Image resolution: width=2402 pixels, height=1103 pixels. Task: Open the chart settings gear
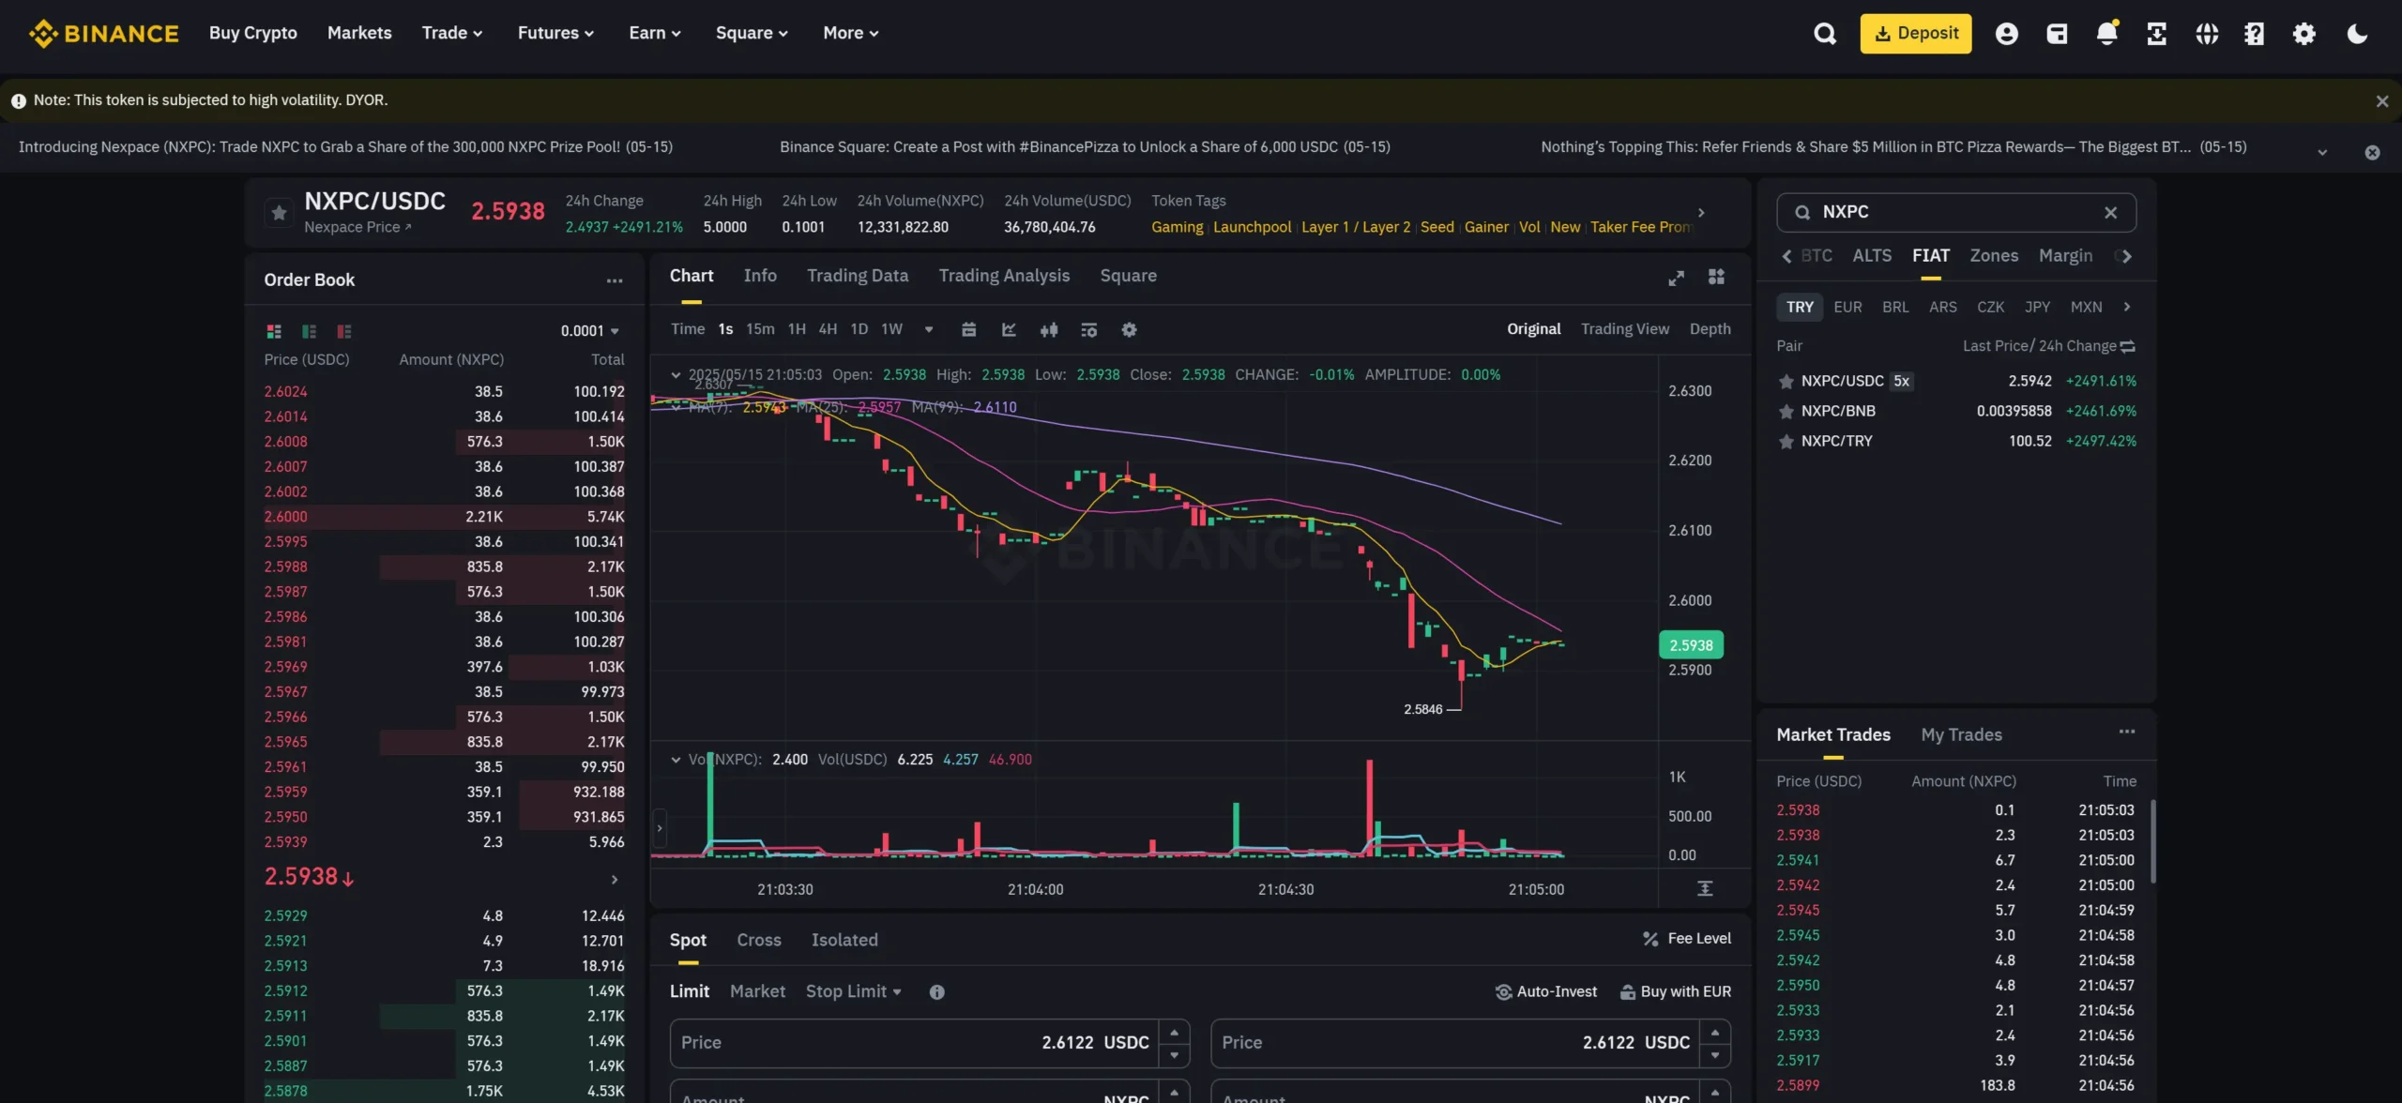point(1130,329)
